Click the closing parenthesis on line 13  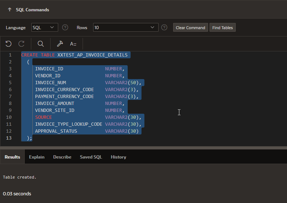click(x=28, y=138)
